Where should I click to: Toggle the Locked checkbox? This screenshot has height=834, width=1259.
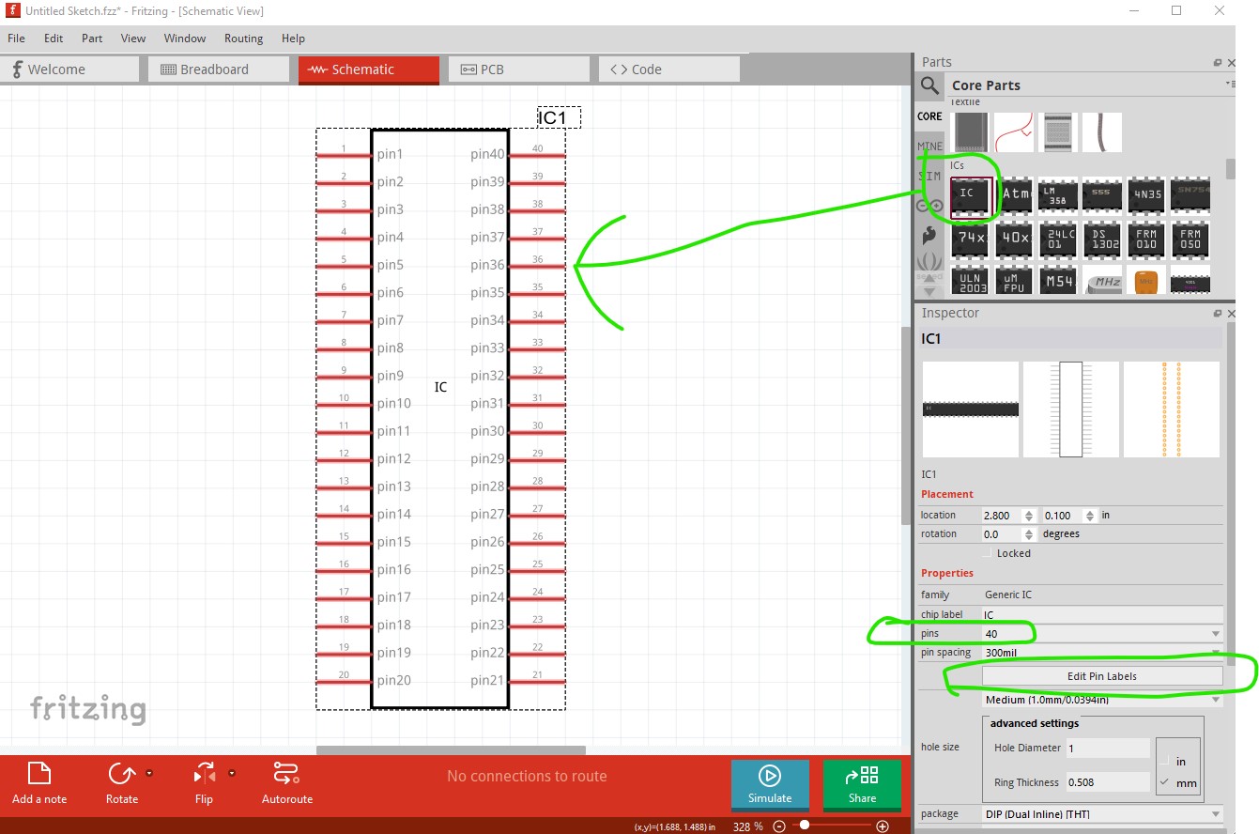[x=986, y=553]
